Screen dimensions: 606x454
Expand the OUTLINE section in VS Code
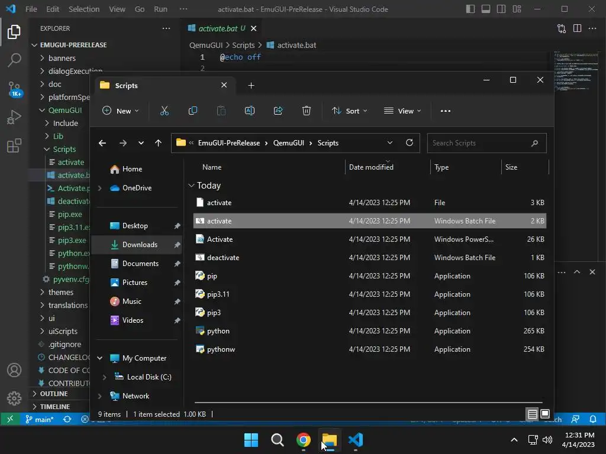pyautogui.click(x=54, y=394)
